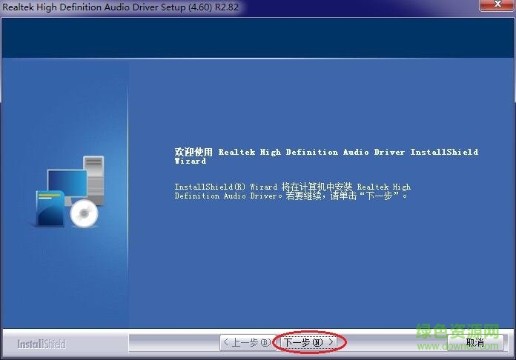Close the Realtek Audio Driver Setup window
Viewport: 516px width, 360px height.
click(497, 4)
